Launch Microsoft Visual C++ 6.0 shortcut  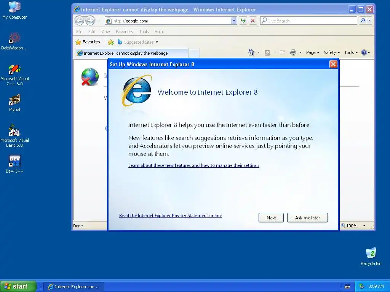pos(14,75)
